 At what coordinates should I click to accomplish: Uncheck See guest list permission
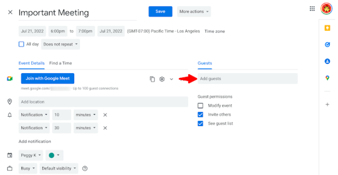pyautogui.click(x=201, y=124)
